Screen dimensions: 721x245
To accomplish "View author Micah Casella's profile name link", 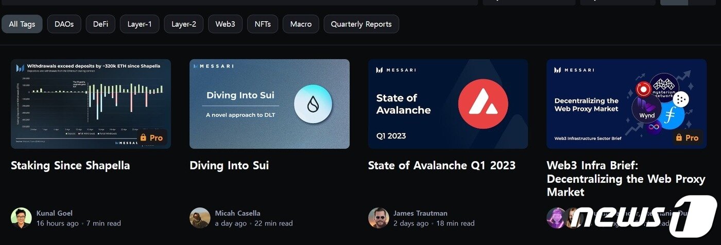I will 237,213.
